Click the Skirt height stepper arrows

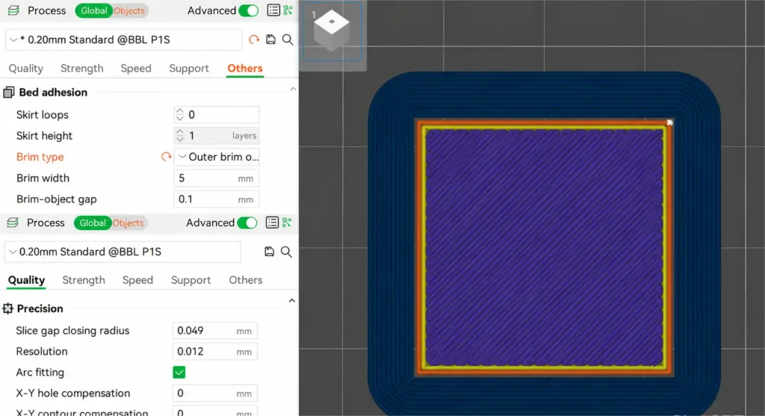pos(179,136)
